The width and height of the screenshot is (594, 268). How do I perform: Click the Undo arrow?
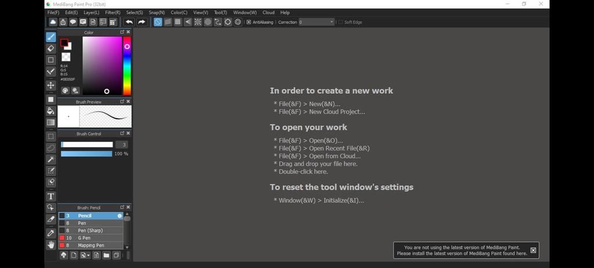[129, 22]
